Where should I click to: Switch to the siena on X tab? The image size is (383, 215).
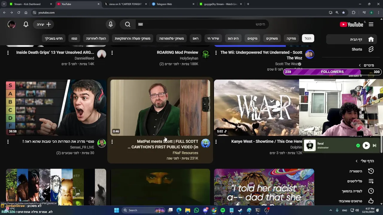pyautogui.click(x=125, y=4)
